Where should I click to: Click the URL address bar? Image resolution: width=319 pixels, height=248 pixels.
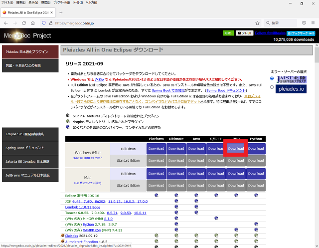click(151, 23)
